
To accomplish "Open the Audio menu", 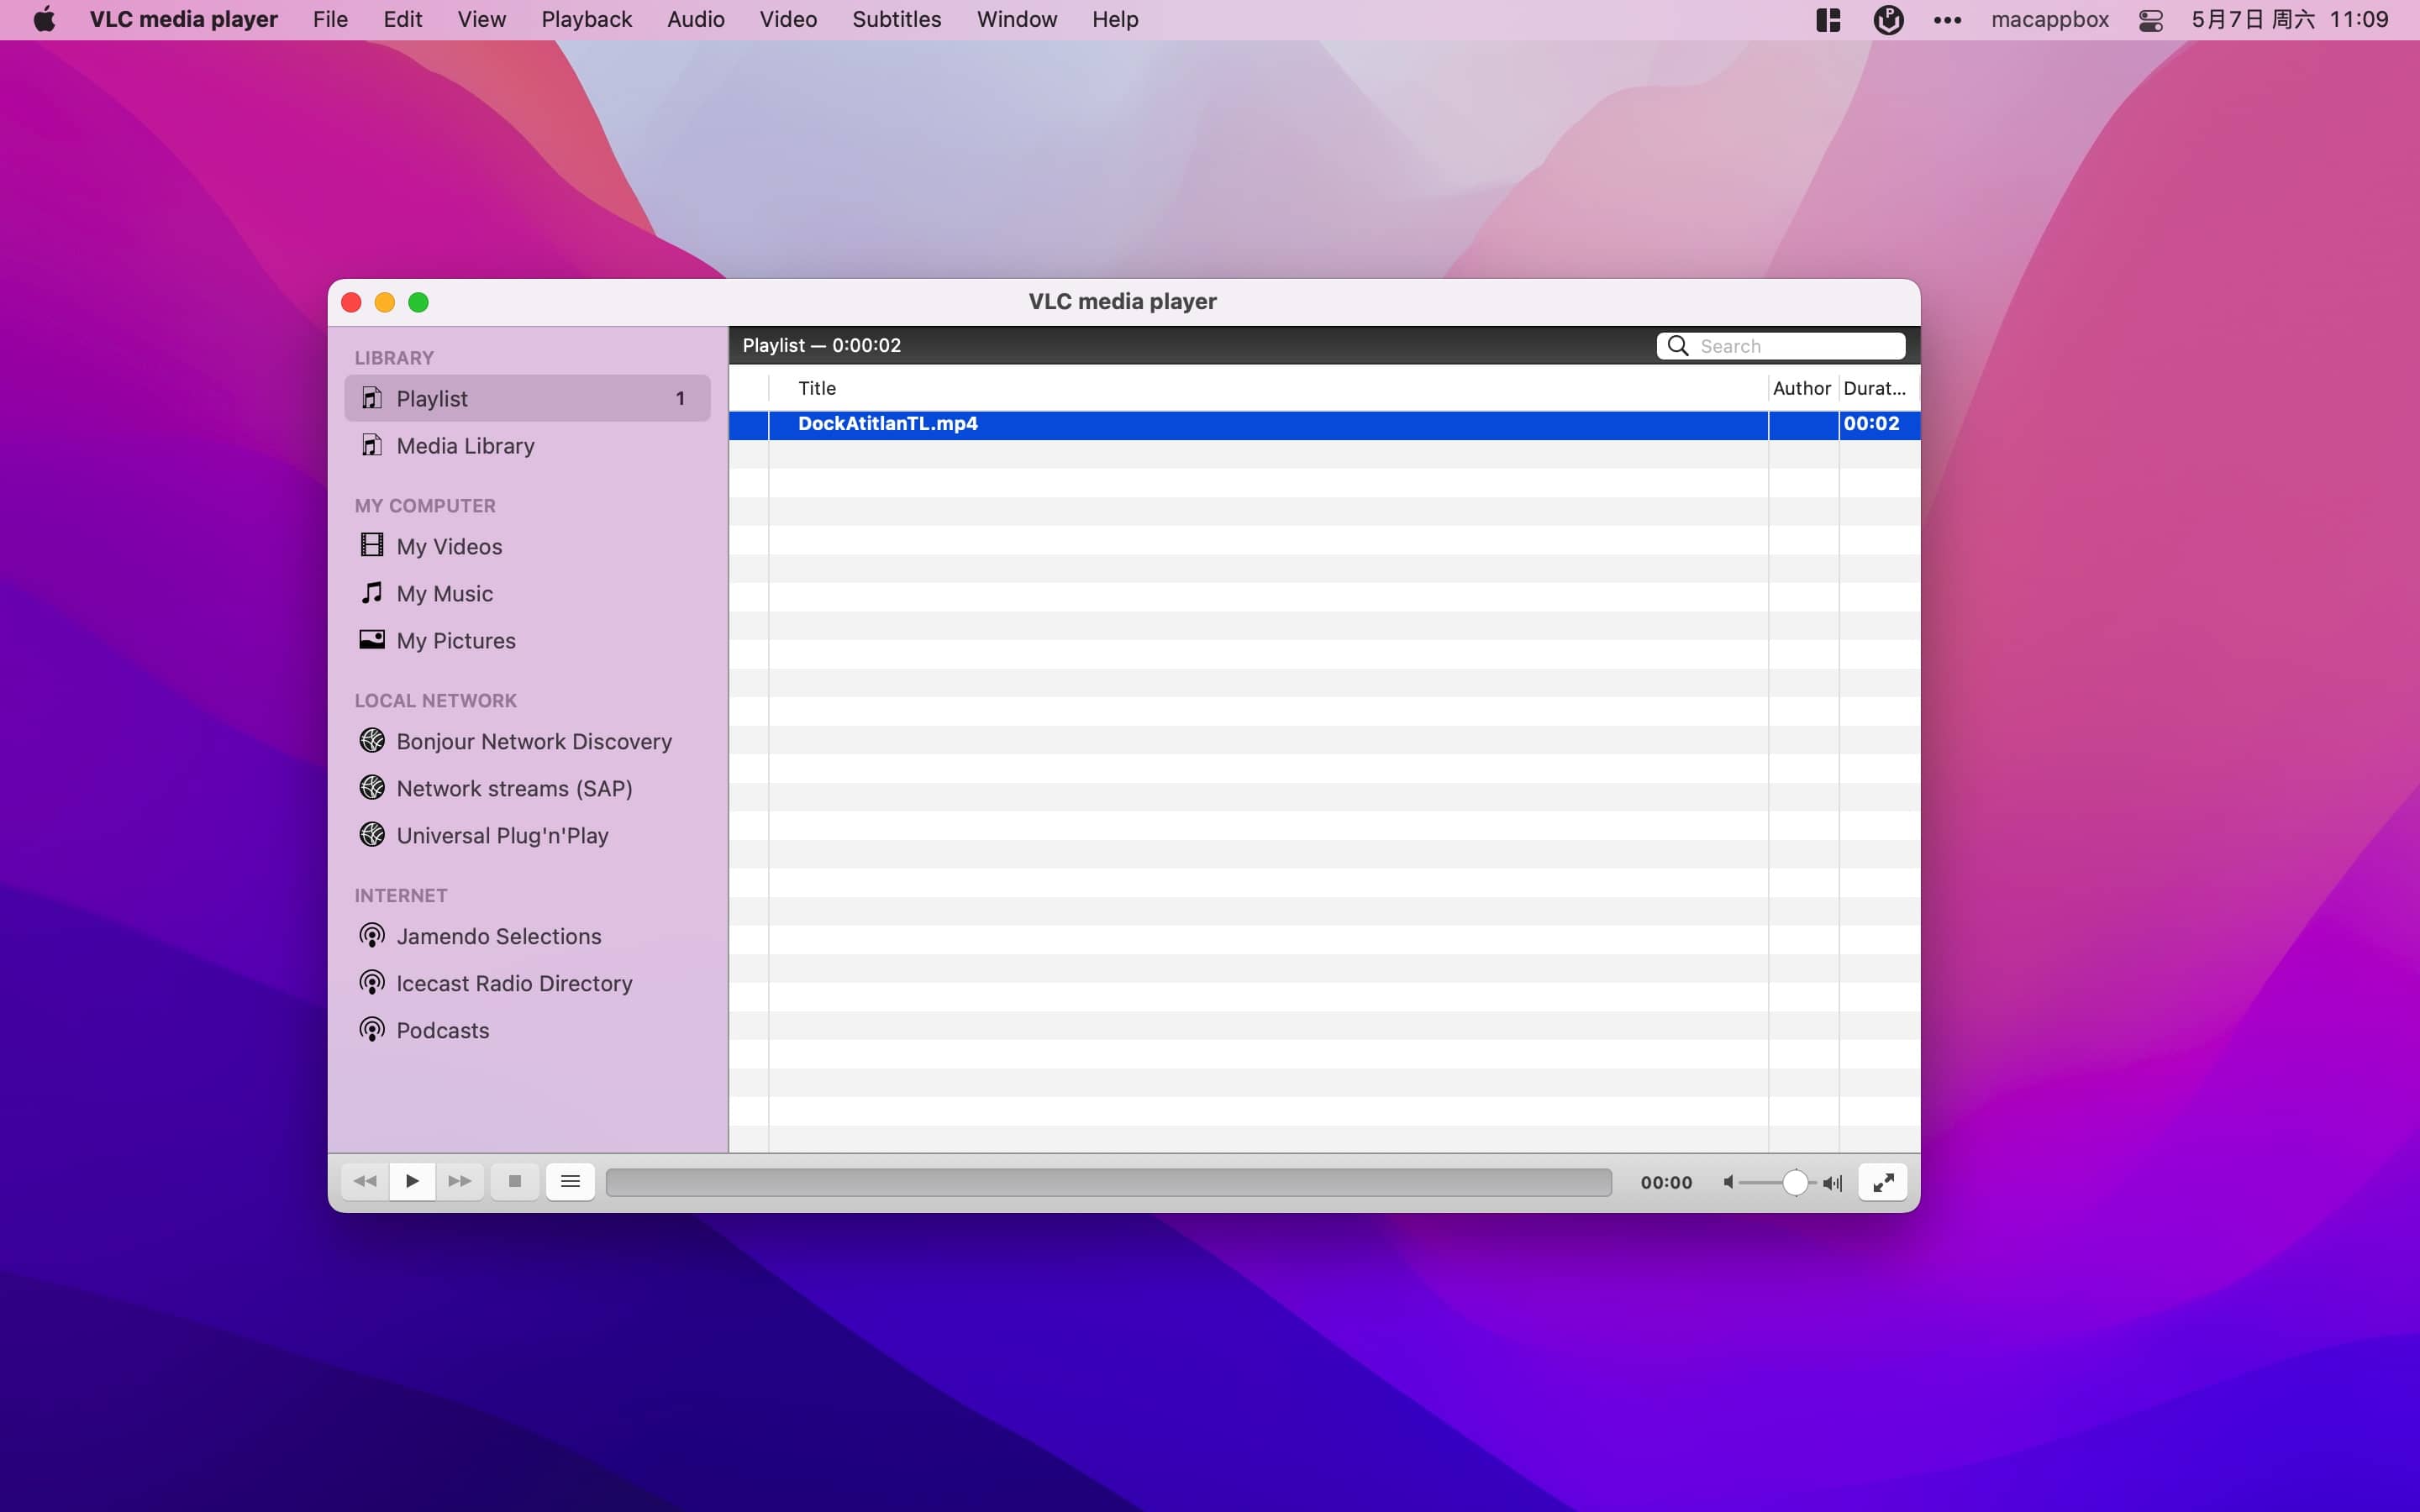I will [696, 19].
